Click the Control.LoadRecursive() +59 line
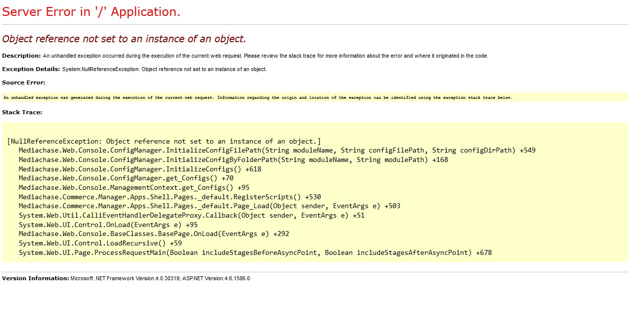The width and height of the screenshot is (628, 316). coord(100,243)
